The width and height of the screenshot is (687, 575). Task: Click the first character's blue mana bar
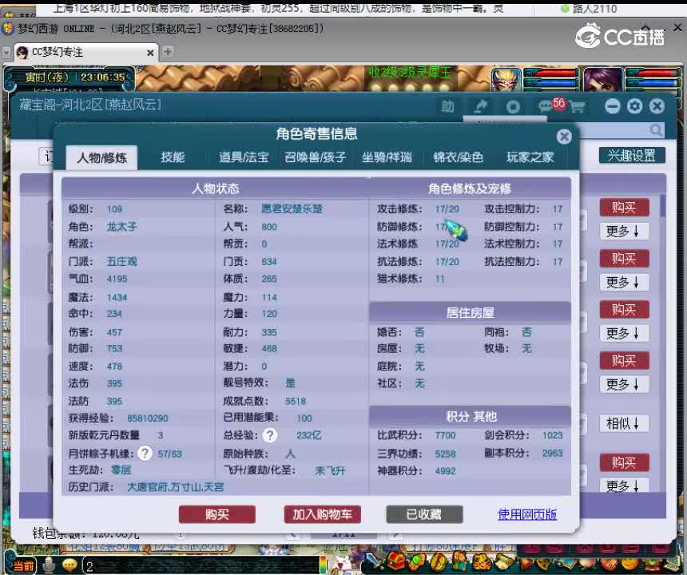[552, 82]
